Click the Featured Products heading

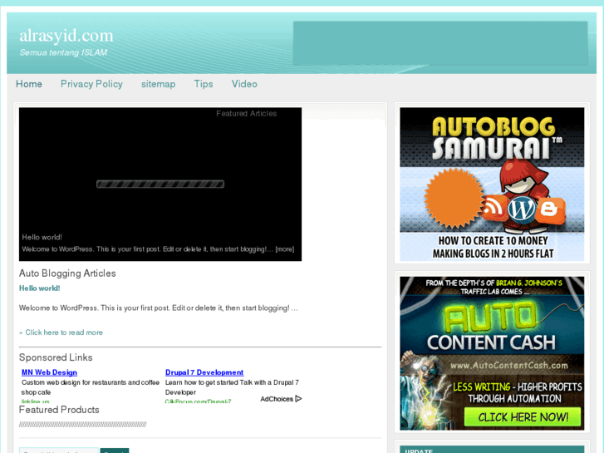click(x=59, y=410)
